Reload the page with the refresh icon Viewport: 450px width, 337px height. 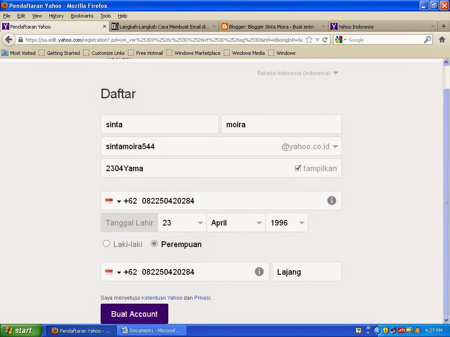point(325,40)
